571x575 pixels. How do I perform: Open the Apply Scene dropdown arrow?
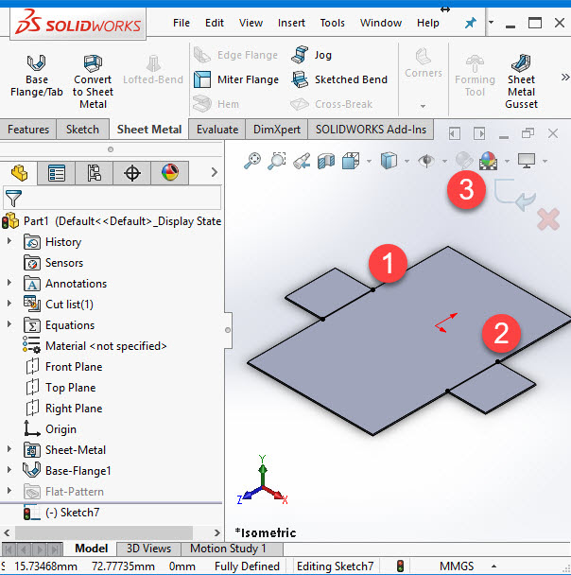(508, 161)
